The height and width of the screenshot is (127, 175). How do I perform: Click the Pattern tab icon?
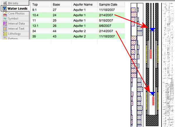(5, 38)
